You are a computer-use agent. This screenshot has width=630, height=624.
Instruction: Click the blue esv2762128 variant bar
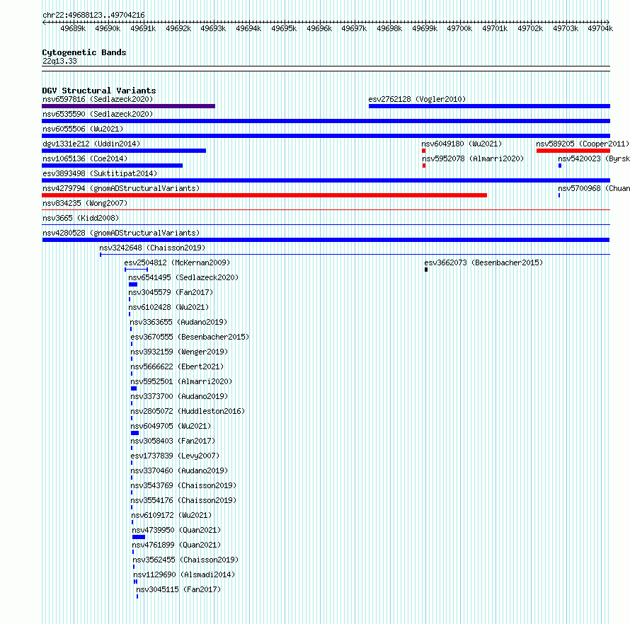tap(489, 106)
